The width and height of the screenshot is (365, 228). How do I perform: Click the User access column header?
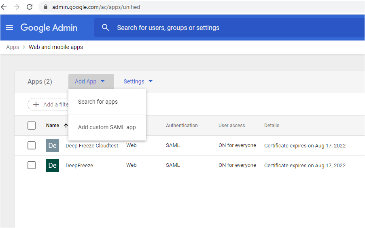click(231, 126)
